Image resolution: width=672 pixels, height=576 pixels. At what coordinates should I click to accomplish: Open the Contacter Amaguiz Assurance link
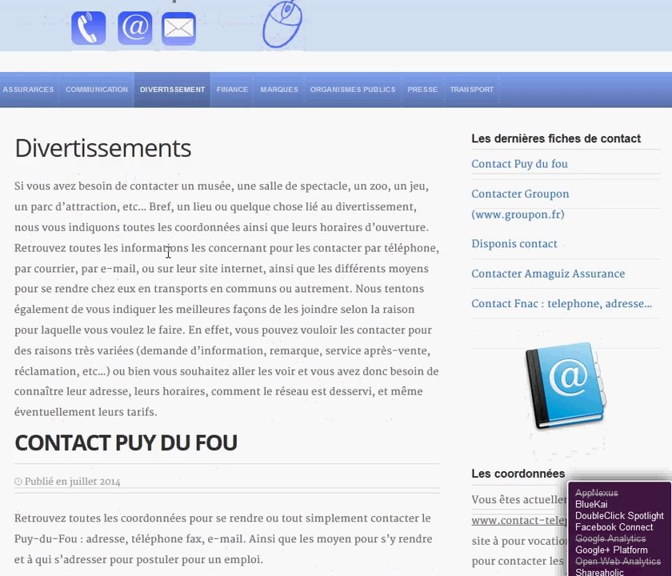pyautogui.click(x=548, y=274)
